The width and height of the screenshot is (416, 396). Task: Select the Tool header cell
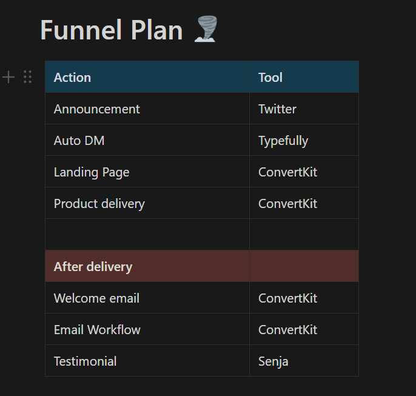(x=304, y=77)
